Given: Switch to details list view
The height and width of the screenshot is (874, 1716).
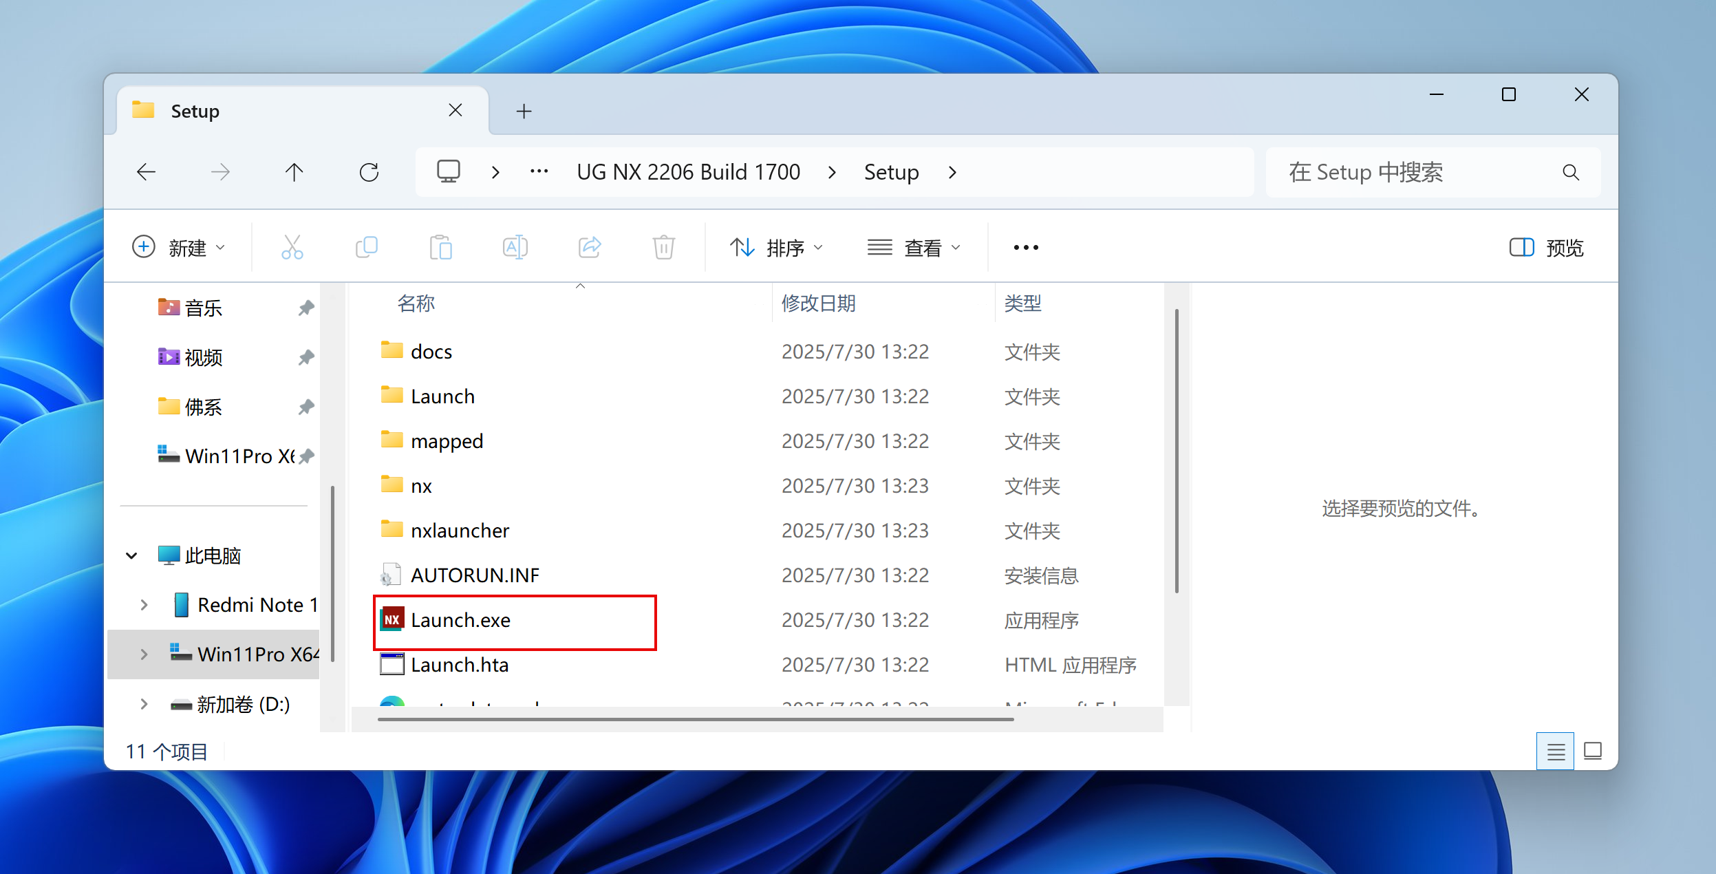Looking at the screenshot, I should tap(1556, 752).
